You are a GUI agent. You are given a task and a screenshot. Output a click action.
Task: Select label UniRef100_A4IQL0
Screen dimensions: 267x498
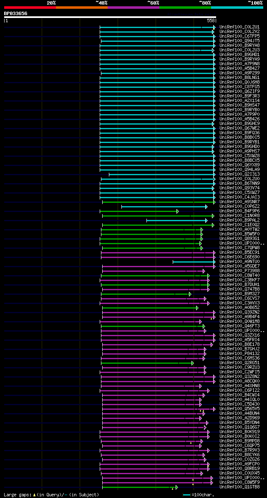pyautogui.click(x=239, y=400)
